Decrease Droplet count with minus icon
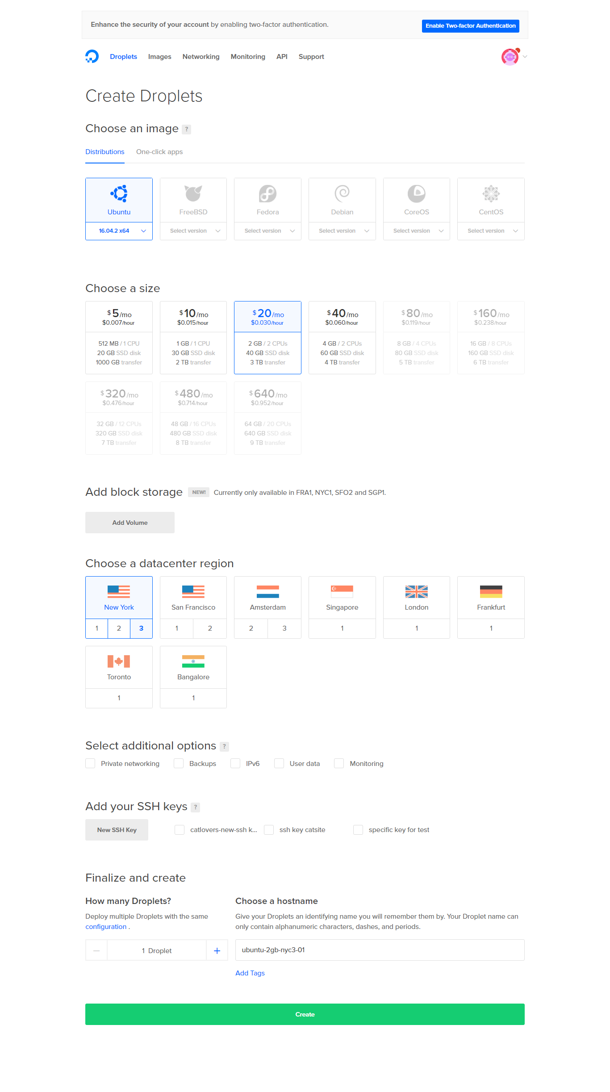This screenshot has width=610, height=1092. point(96,951)
